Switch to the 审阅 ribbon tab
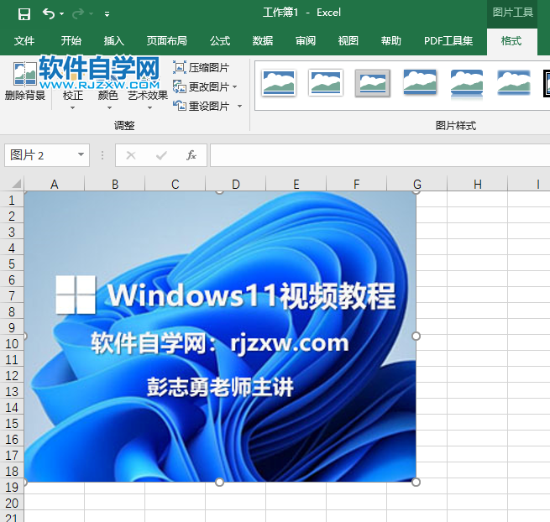This screenshot has height=522, width=550. 306,41
